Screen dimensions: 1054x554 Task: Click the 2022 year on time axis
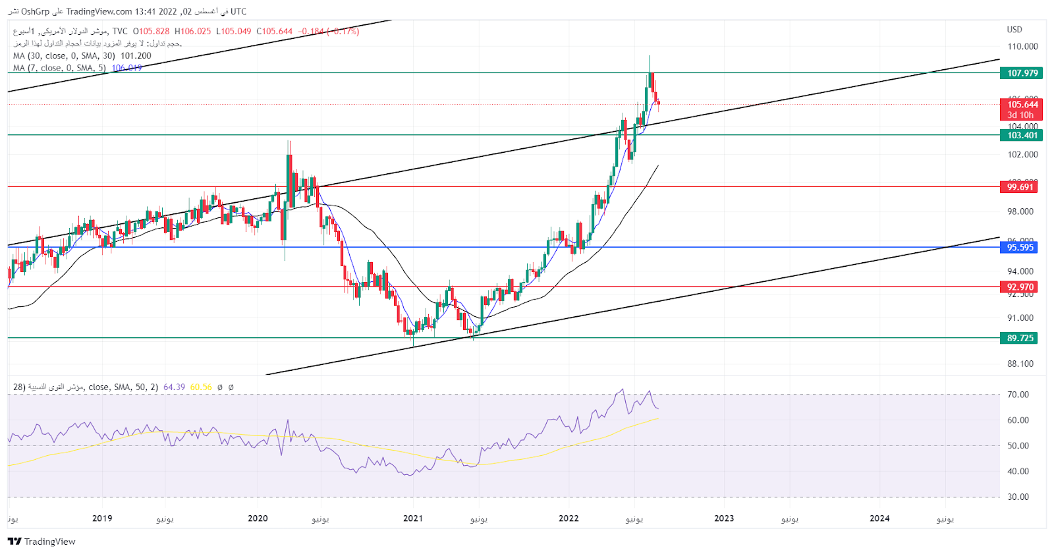(x=569, y=518)
